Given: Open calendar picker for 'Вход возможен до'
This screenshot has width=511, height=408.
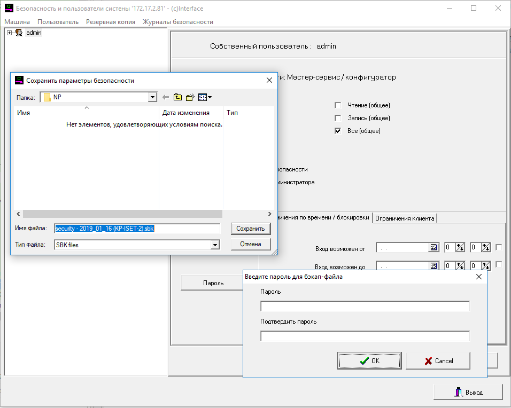Looking at the screenshot, I should [433, 266].
